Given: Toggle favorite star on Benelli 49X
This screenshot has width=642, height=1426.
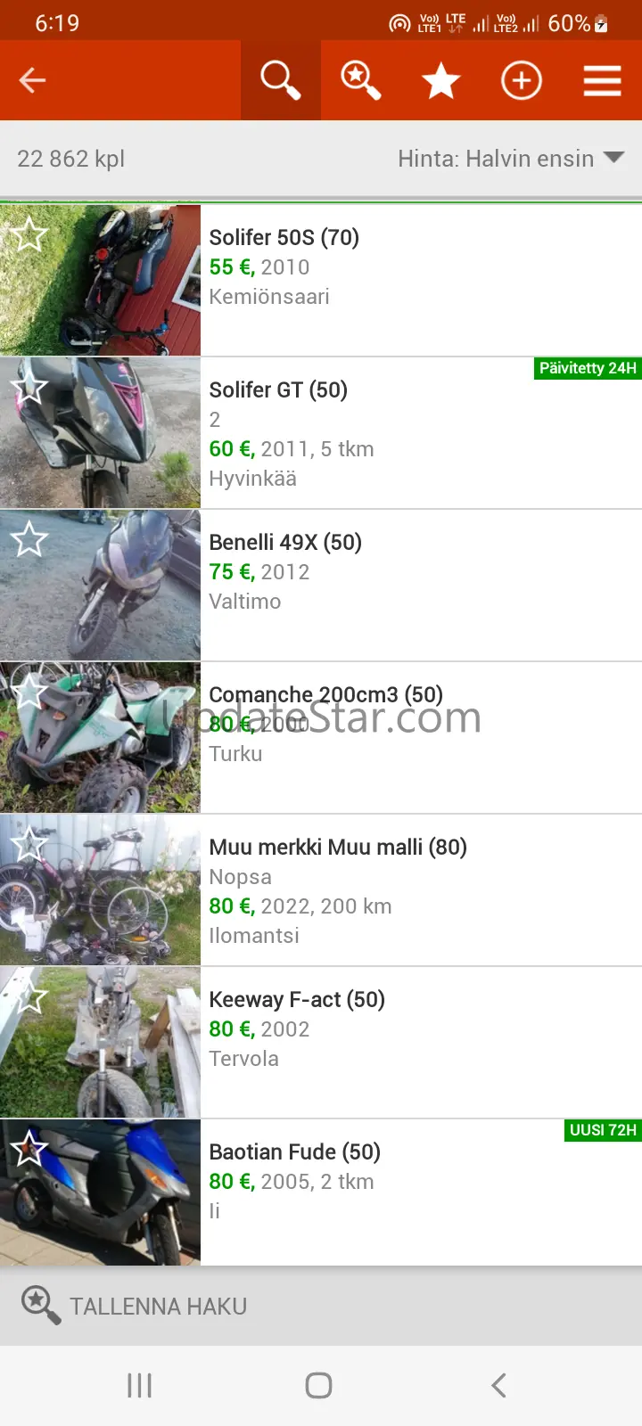Looking at the screenshot, I should click(29, 539).
